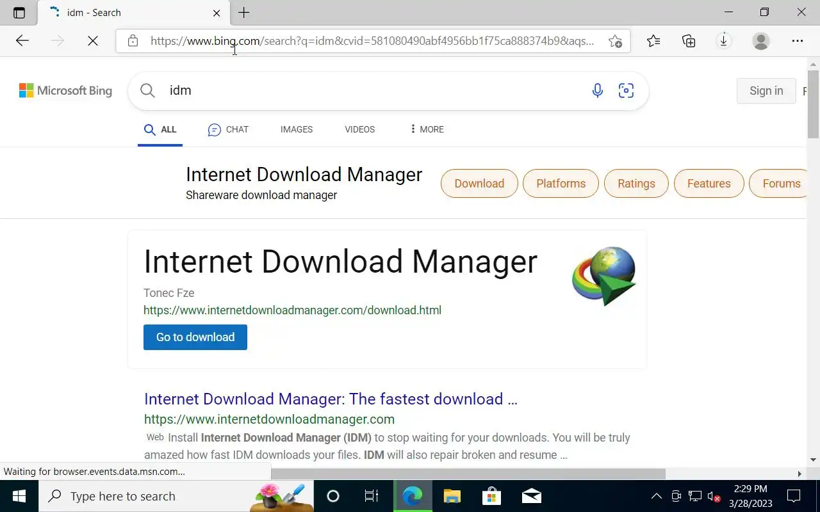Viewport: 820px width, 512px height.
Task: Select the Features pill
Action: pos(709,184)
